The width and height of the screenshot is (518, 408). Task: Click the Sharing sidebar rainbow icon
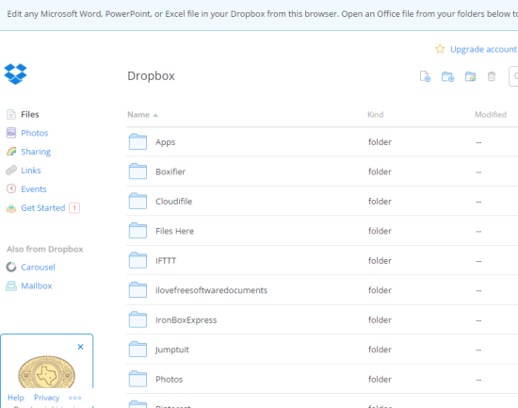pyautogui.click(x=11, y=152)
